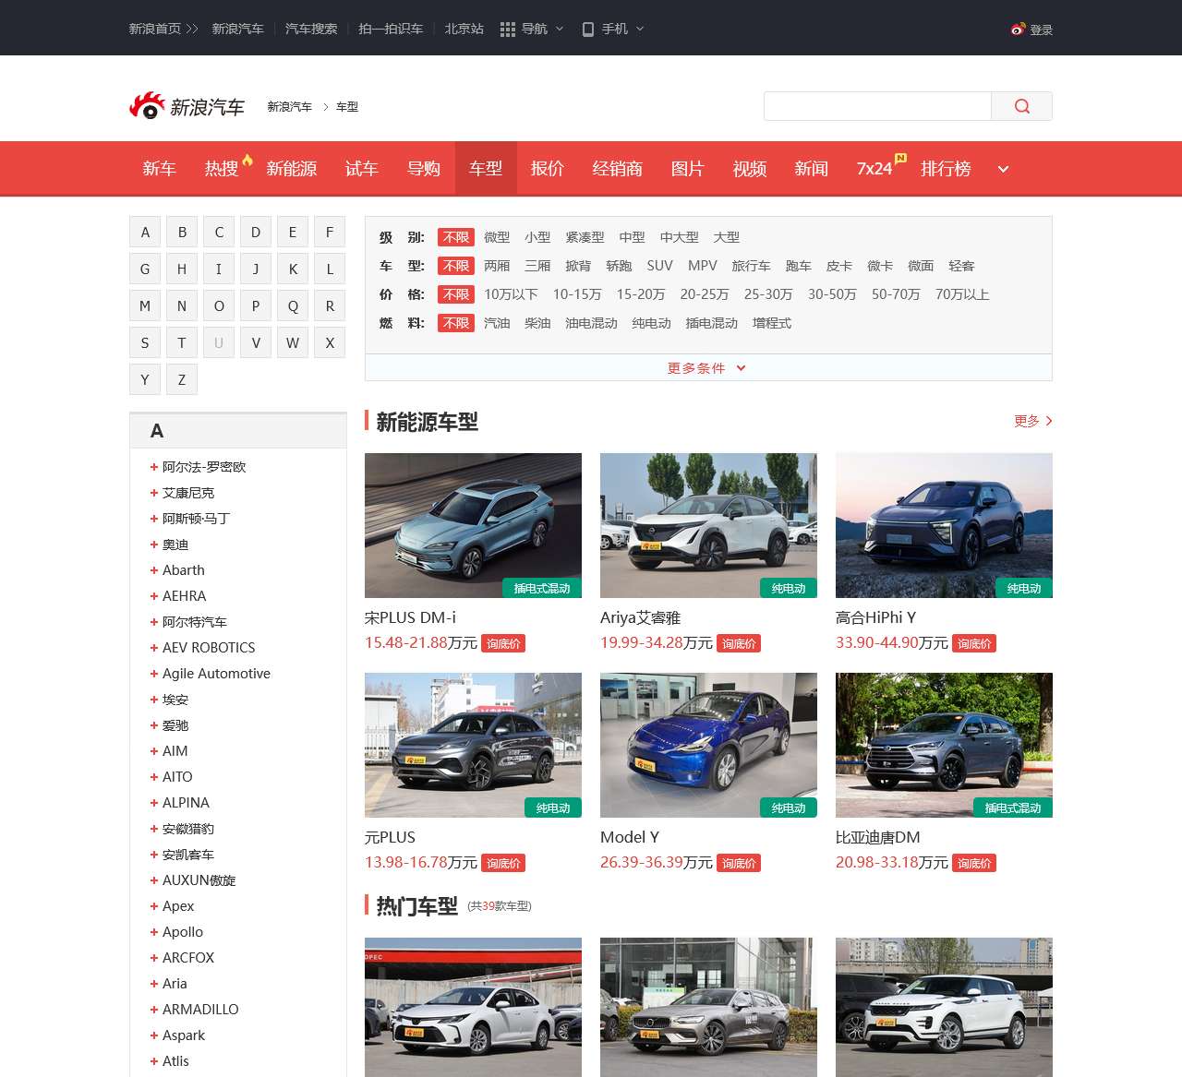1182x1077 pixels.
Task: Click the plus icon beside AITO
Action: [x=154, y=777]
